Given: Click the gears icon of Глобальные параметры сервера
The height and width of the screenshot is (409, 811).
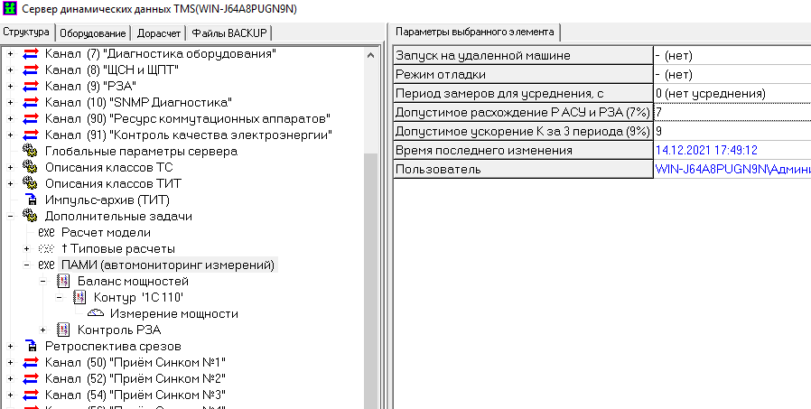Looking at the screenshot, I should (31, 152).
